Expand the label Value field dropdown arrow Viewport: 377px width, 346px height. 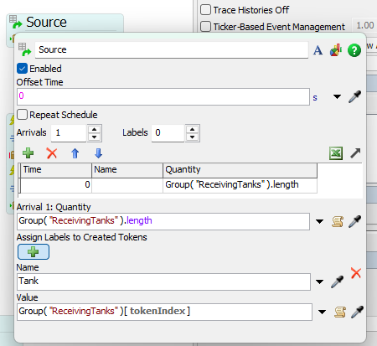(x=322, y=312)
